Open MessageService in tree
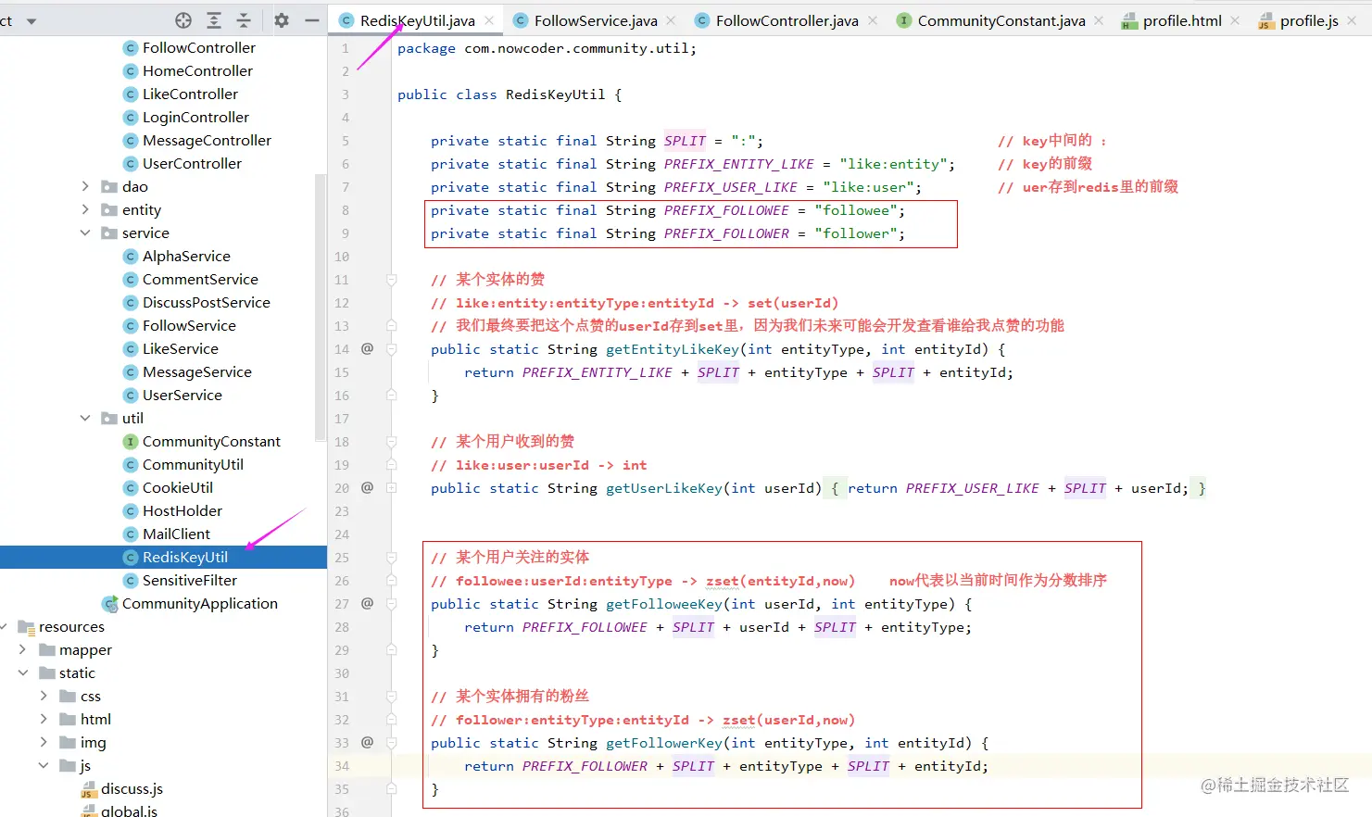Image resolution: width=1372 pixels, height=817 pixels. click(197, 371)
